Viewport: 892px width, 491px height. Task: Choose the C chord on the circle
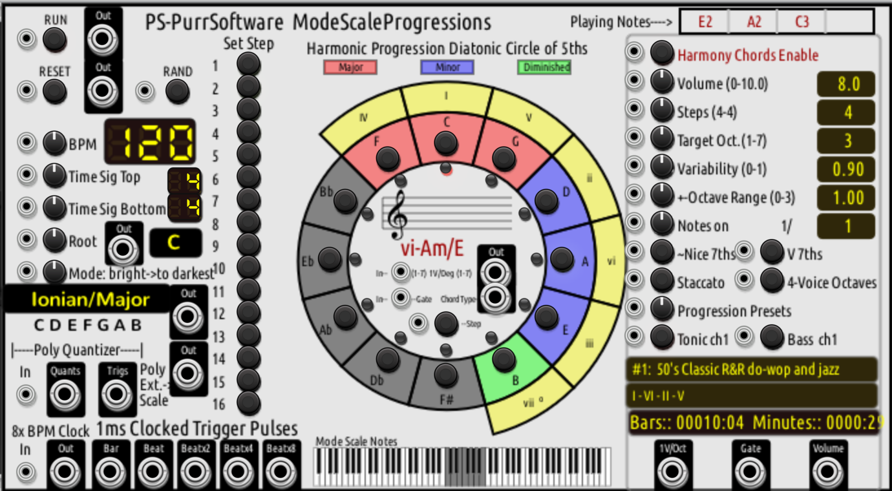click(445, 142)
